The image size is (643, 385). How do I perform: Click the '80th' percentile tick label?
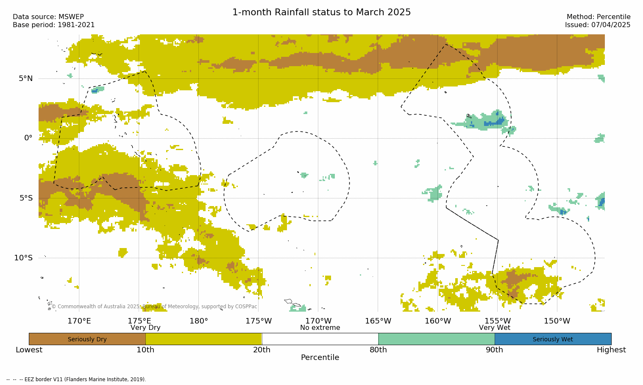click(378, 350)
